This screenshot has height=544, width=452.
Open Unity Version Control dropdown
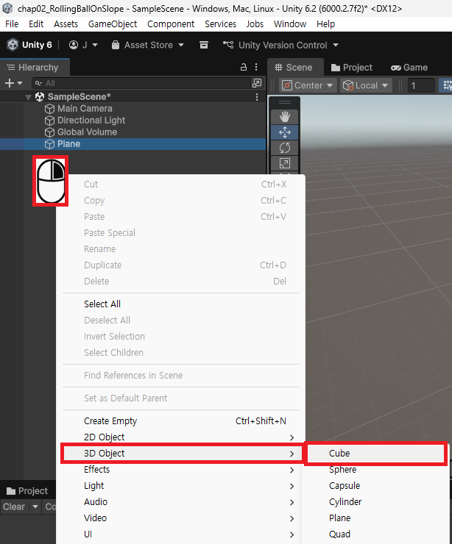(x=280, y=45)
